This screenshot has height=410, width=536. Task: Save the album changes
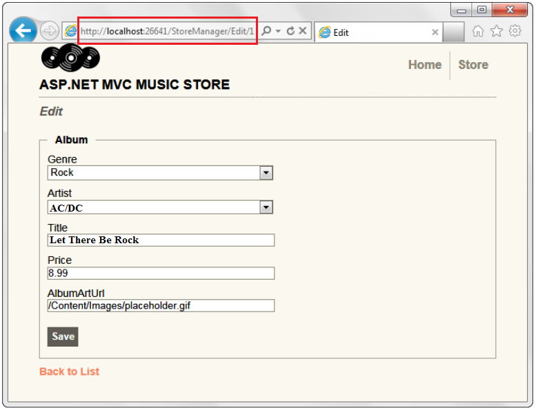click(63, 336)
